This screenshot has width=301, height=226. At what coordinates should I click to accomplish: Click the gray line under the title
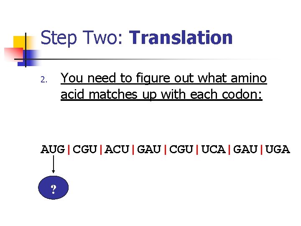[167, 59]
